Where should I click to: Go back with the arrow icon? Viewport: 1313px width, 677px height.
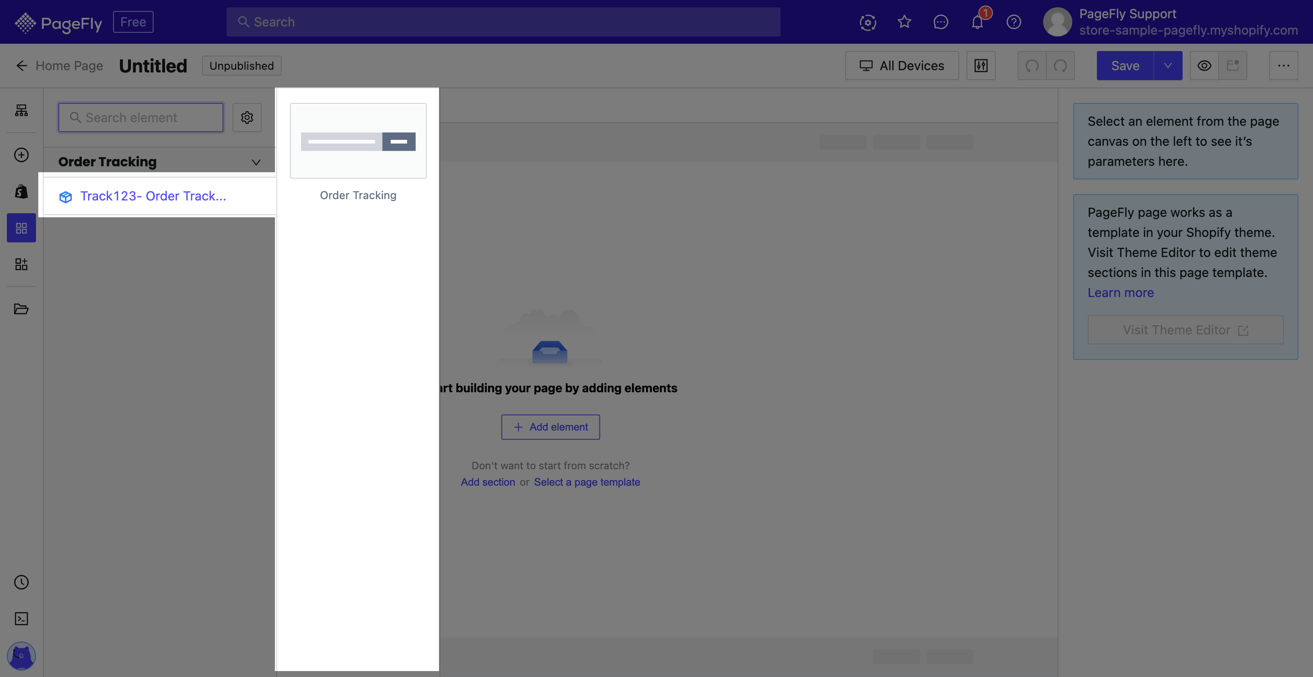coord(21,66)
